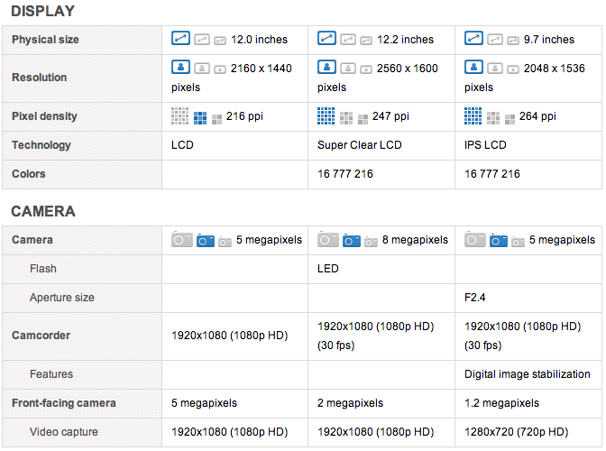Click the Pixel density row label

pyautogui.click(x=44, y=116)
